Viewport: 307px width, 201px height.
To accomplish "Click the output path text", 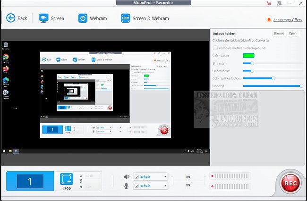I will [x=241, y=41].
